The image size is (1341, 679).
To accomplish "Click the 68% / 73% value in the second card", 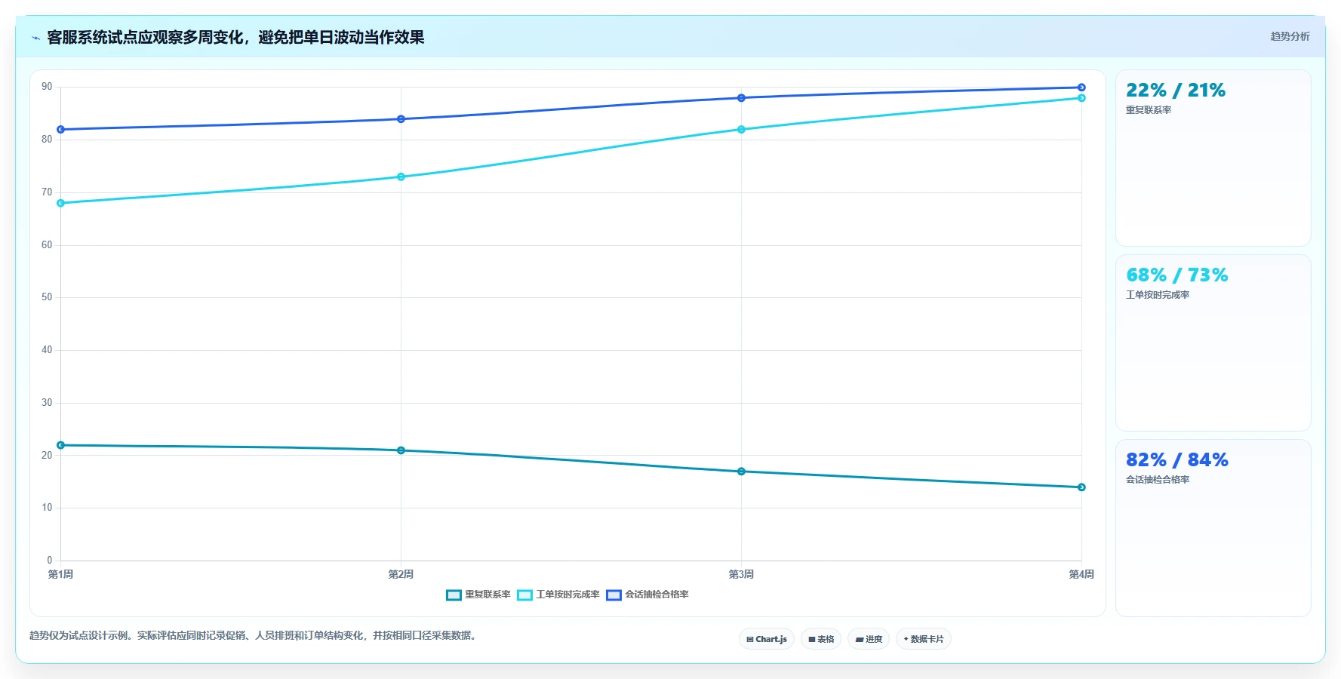I will tap(1177, 275).
